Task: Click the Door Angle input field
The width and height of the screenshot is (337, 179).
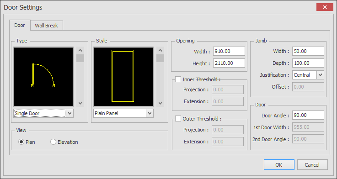Action: 308,115
